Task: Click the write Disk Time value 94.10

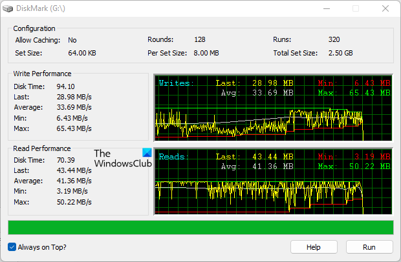Action: click(x=65, y=86)
